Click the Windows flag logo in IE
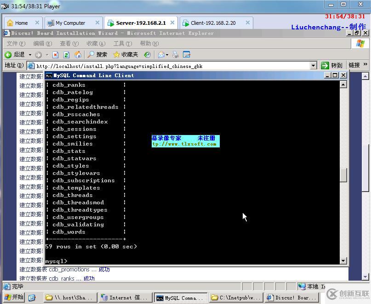This screenshot has height=304, width=371. [x=360, y=44]
